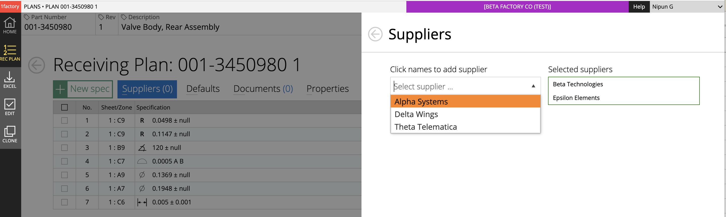Click back arrow beside Suppliers heading
The image size is (726, 217).
pos(375,34)
